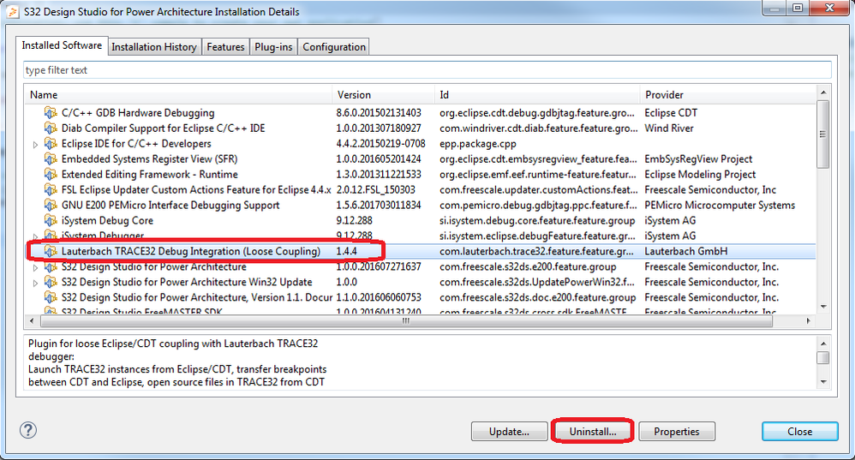This screenshot has width=855, height=460.
Task: Select Lauterbach TRACE32 Debug Integration row
Action: coord(421,251)
